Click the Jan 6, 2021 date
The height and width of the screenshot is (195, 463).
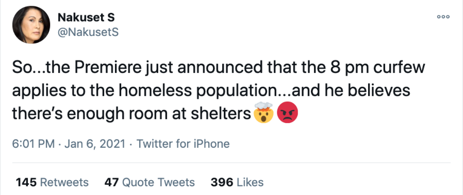coord(95,144)
